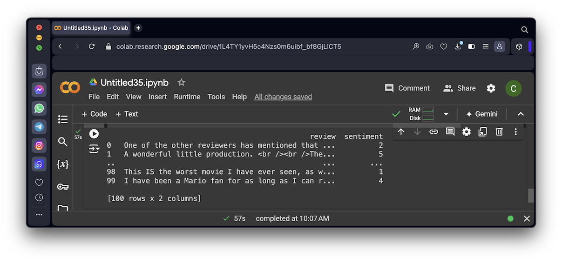Copy link to cell icon
The image size is (562, 262).
point(433,132)
